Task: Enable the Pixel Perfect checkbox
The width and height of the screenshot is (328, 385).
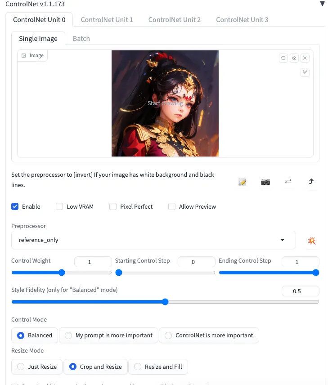Action: click(x=112, y=206)
